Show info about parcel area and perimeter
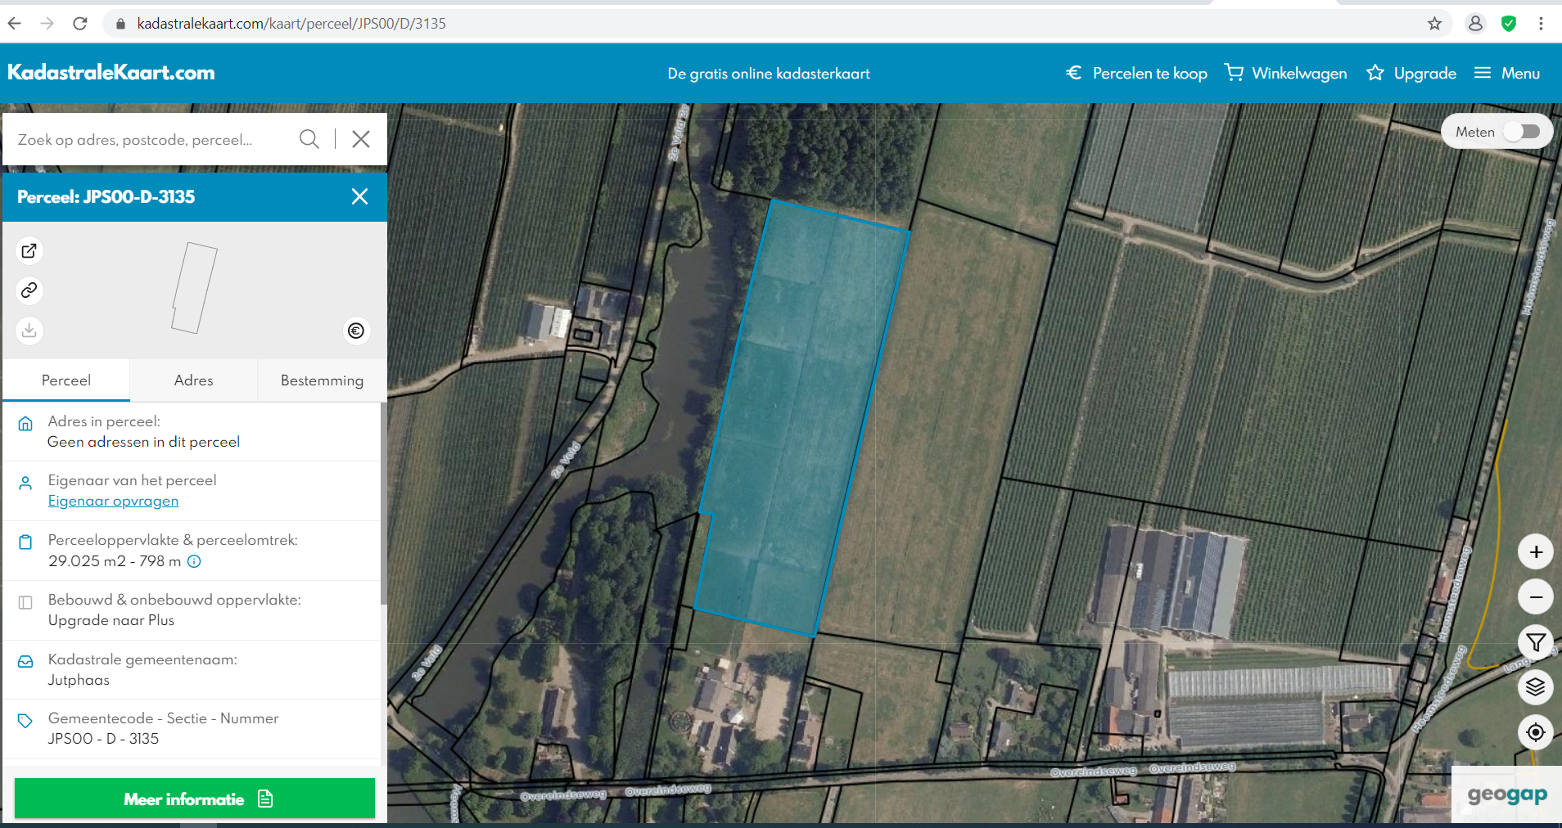 [x=194, y=561]
